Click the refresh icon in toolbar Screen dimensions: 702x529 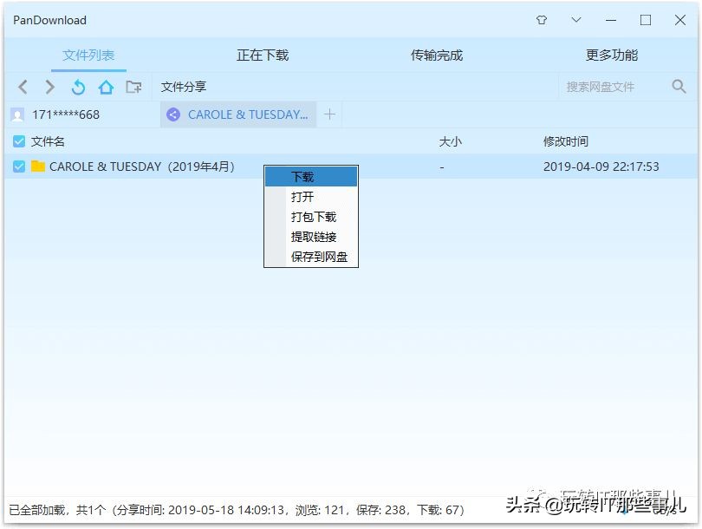click(78, 87)
